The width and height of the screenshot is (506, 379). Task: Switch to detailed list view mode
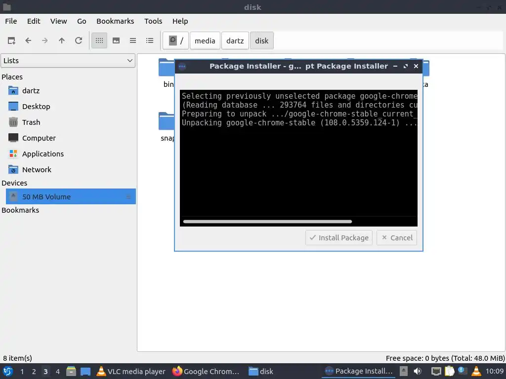pos(150,40)
